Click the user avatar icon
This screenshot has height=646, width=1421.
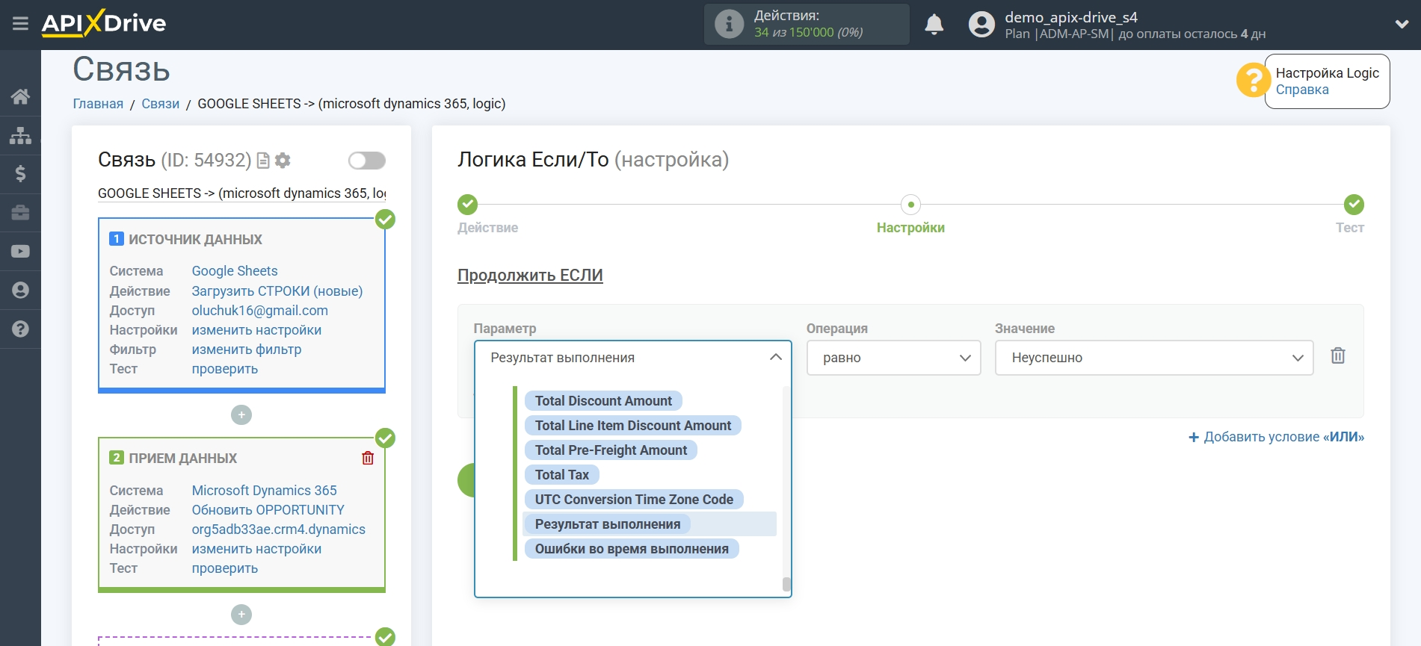coord(981,25)
